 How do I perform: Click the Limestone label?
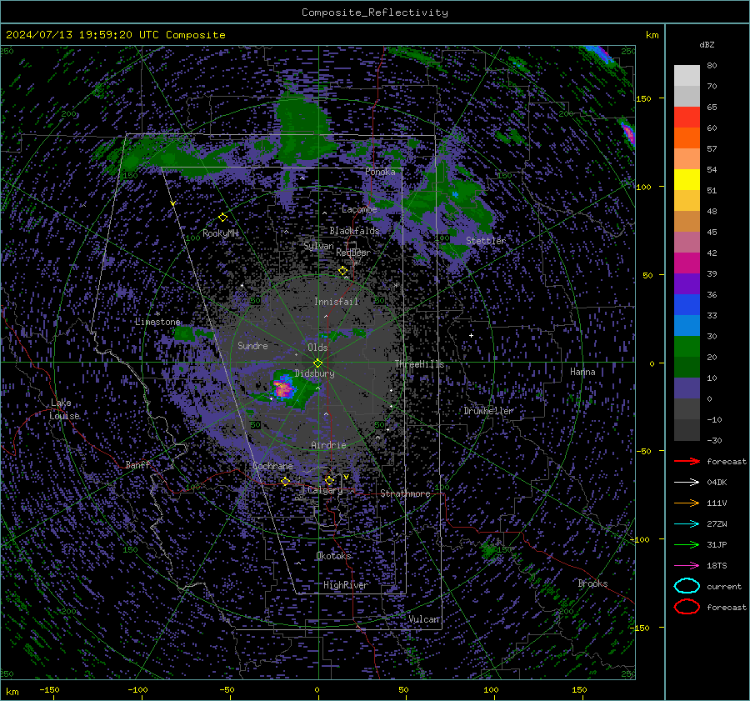(157, 322)
